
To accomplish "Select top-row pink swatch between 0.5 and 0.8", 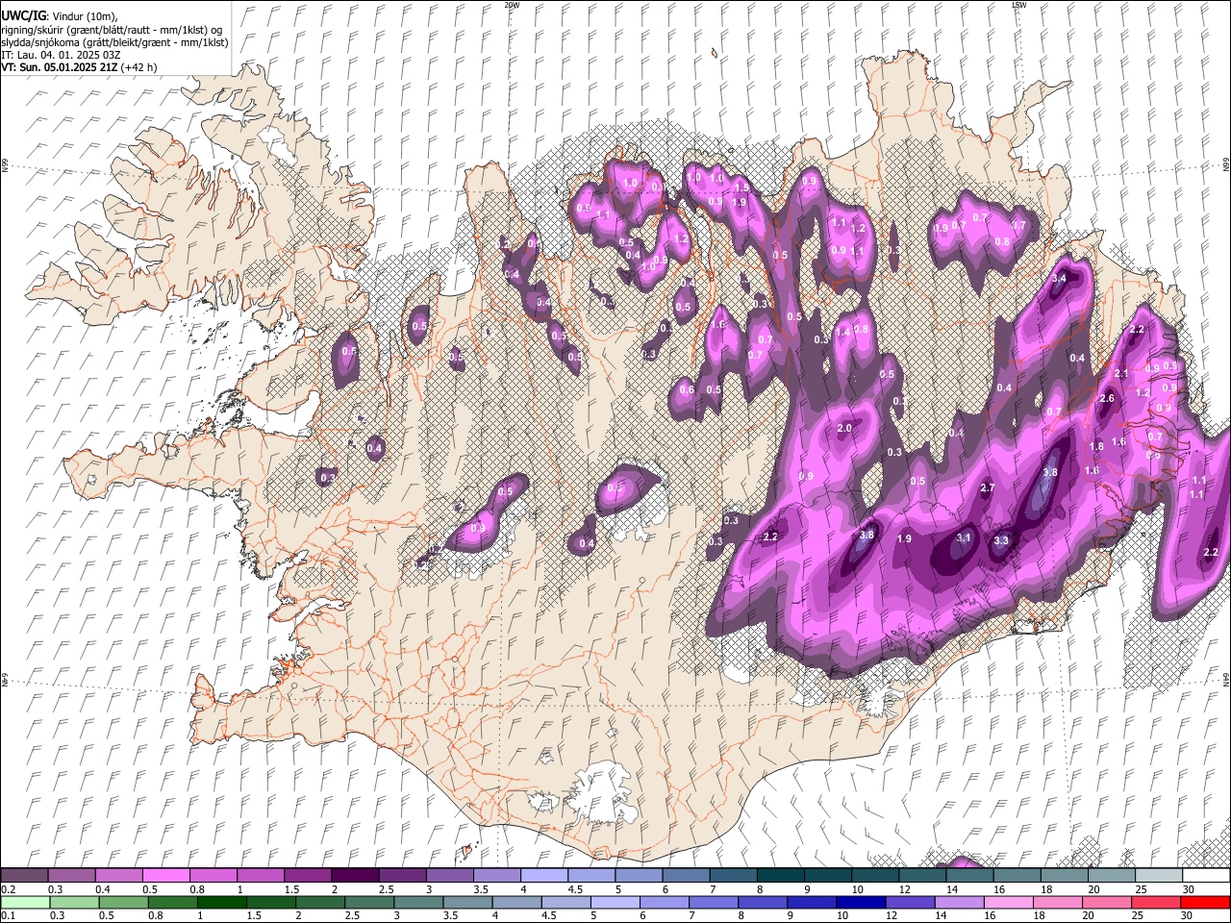I will [x=166, y=876].
